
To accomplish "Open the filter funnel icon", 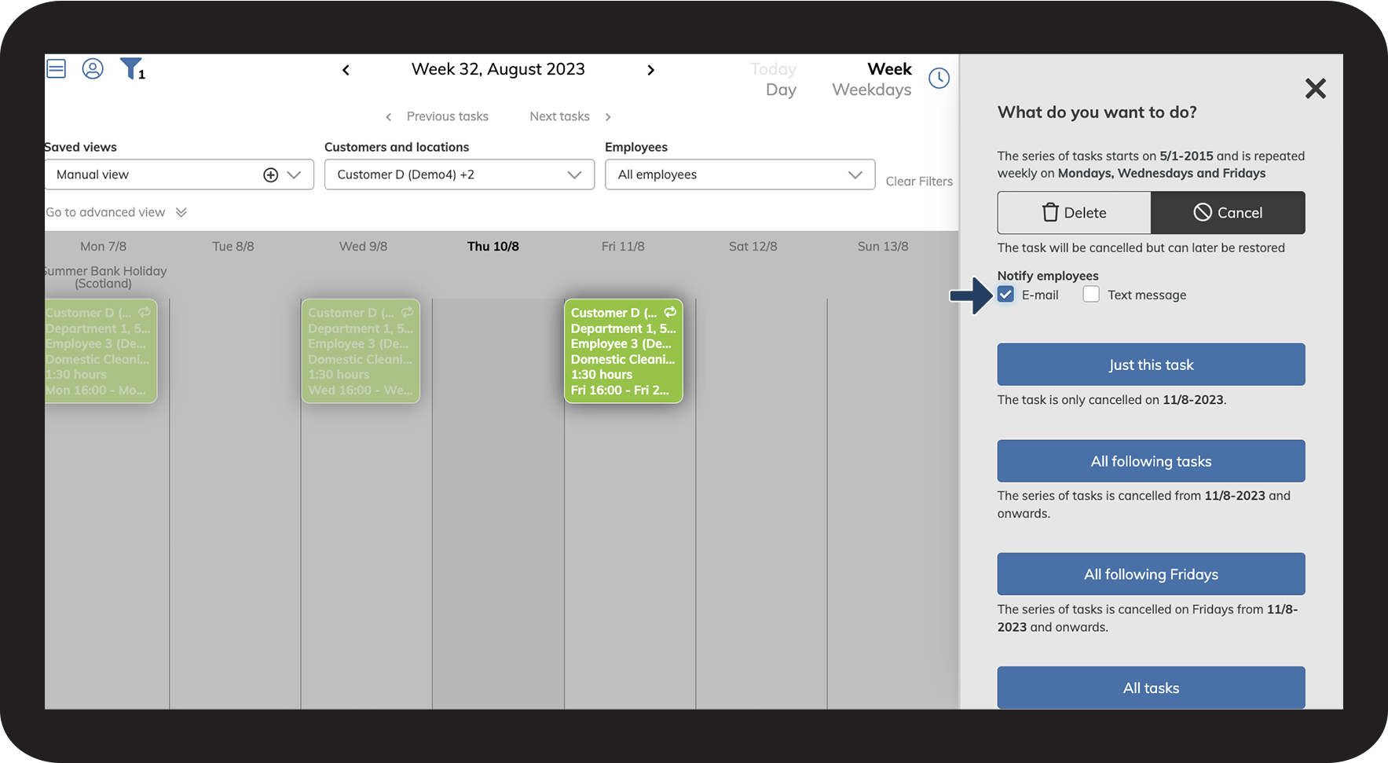I will tap(131, 69).
